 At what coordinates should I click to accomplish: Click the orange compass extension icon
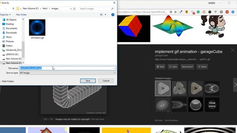[x=204, y=12]
